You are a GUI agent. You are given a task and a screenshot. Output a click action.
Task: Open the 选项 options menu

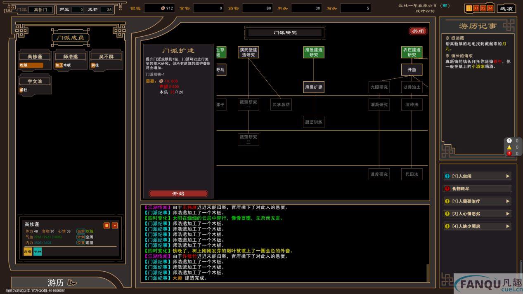click(x=506, y=8)
